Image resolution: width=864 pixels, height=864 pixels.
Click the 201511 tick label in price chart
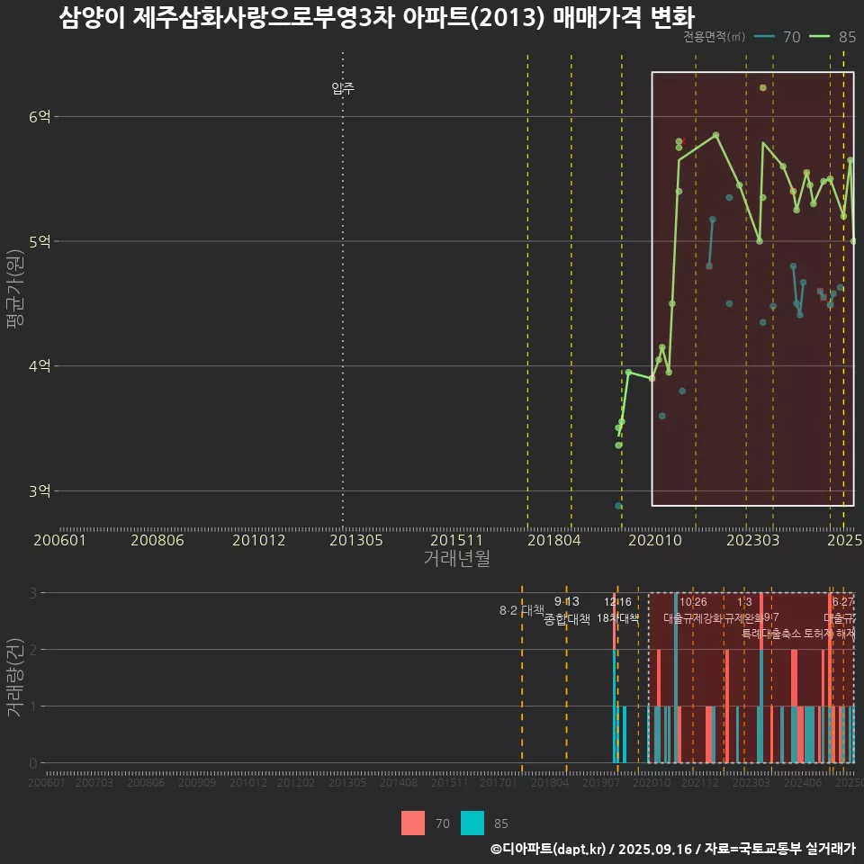click(456, 540)
